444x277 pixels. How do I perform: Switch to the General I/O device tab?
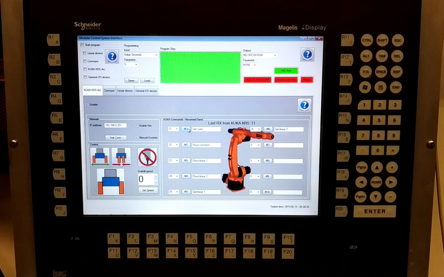pyautogui.click(x=146, y=91)
